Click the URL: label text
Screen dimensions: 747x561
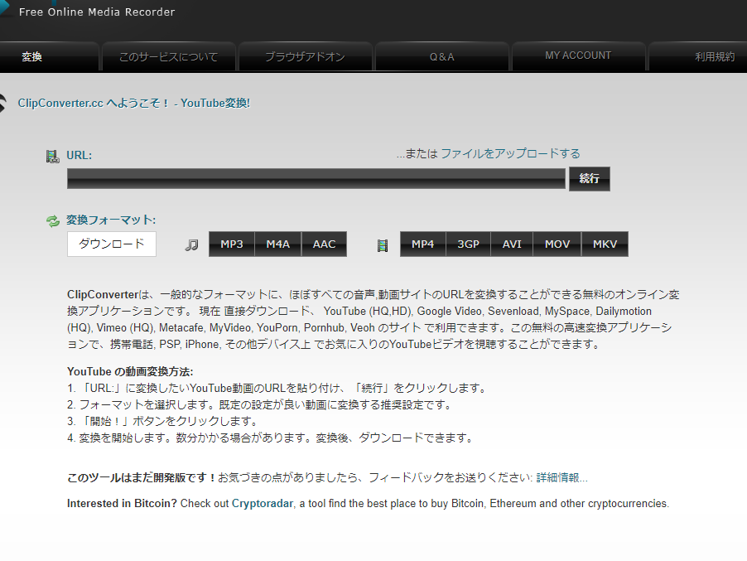79,156
